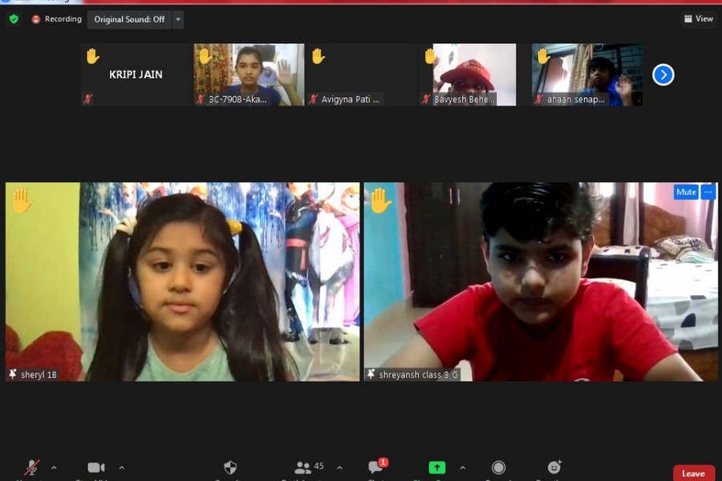Viewport: 722px width, 481px height.
Task: Click the green Share Screen icon
Action: [436, 467]
